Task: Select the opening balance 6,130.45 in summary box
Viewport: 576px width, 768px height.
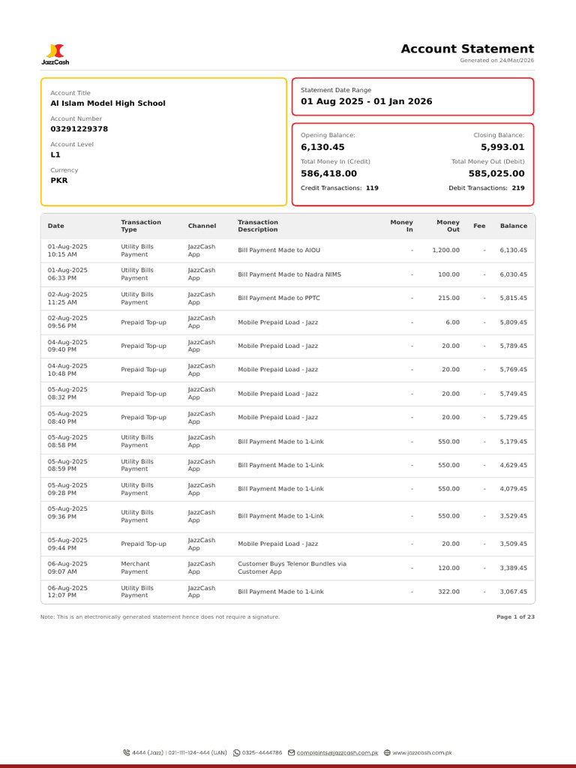Action: click(x=322, y=147)
